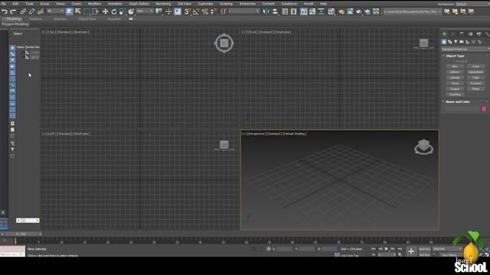Open the Standard Primitives category dropdown

point(465,49)
